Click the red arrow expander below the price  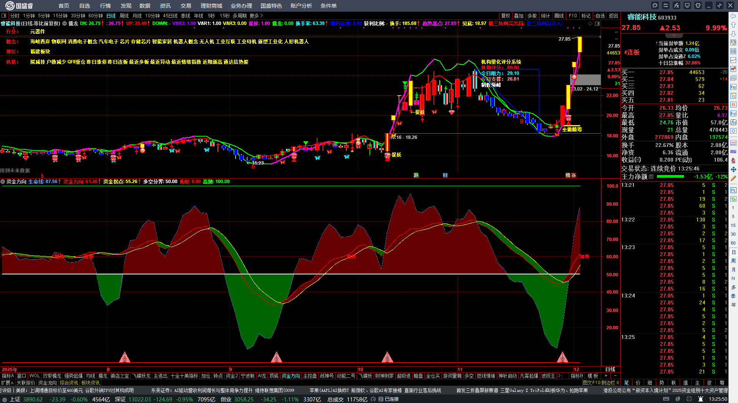674,35
